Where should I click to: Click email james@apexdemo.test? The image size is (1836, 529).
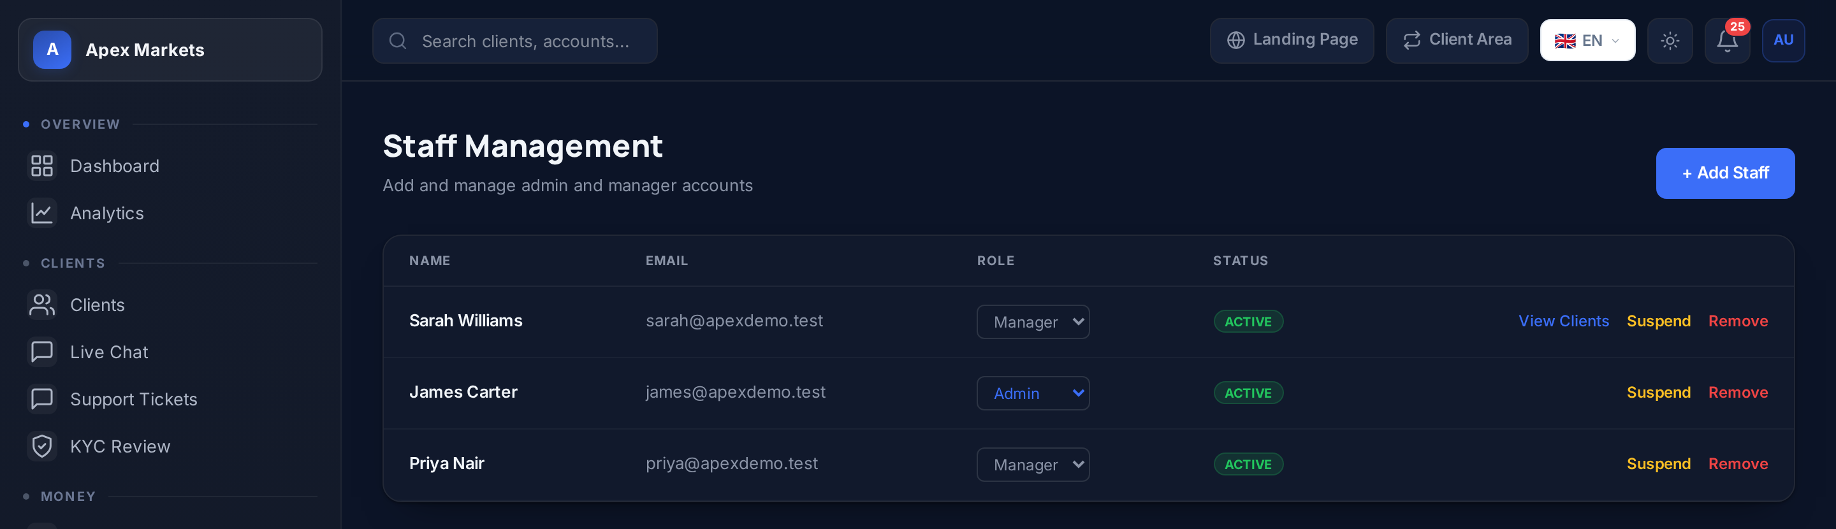[x=736, y=392]
